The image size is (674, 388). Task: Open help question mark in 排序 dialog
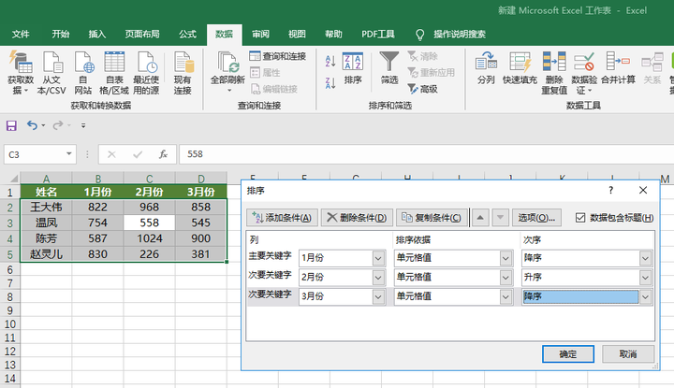coord(610,190)
